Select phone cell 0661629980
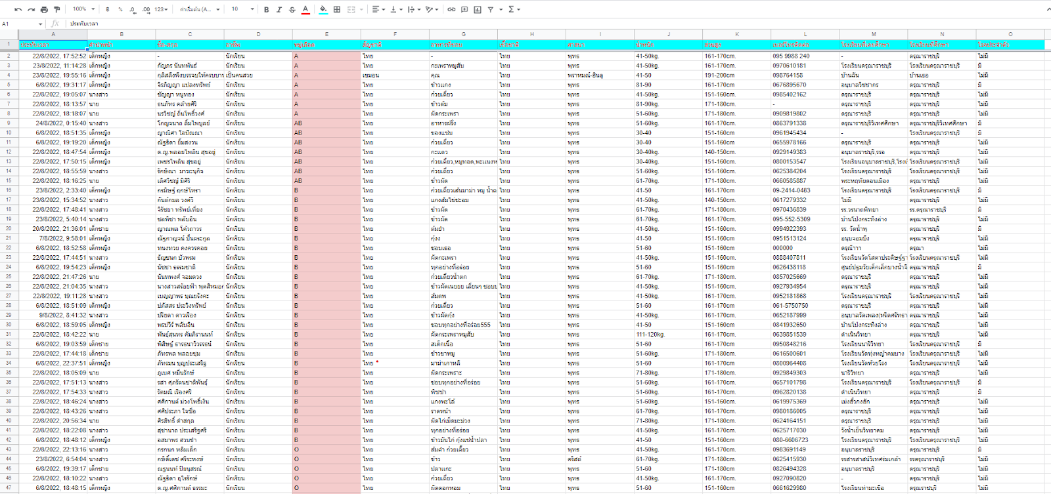 click(805, 488)
